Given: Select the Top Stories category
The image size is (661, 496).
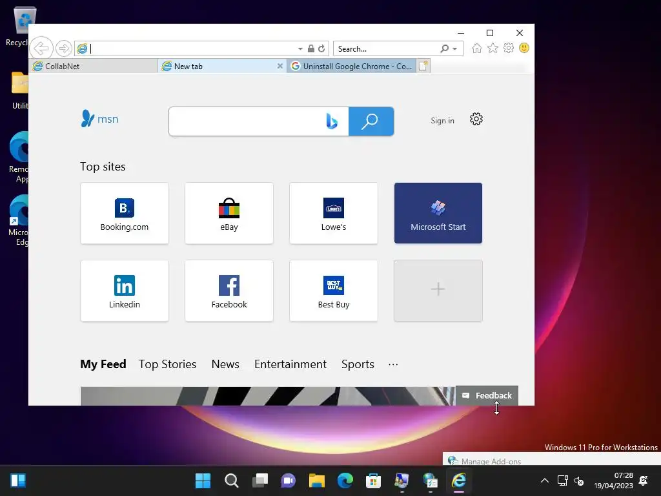Looking at the screenshot, I should [167, 364].
